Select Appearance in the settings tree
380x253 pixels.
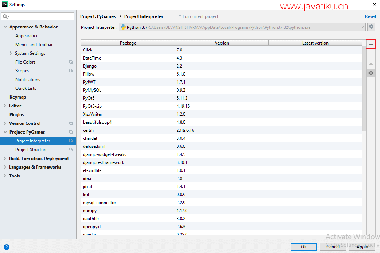click(x=27, y=36)
